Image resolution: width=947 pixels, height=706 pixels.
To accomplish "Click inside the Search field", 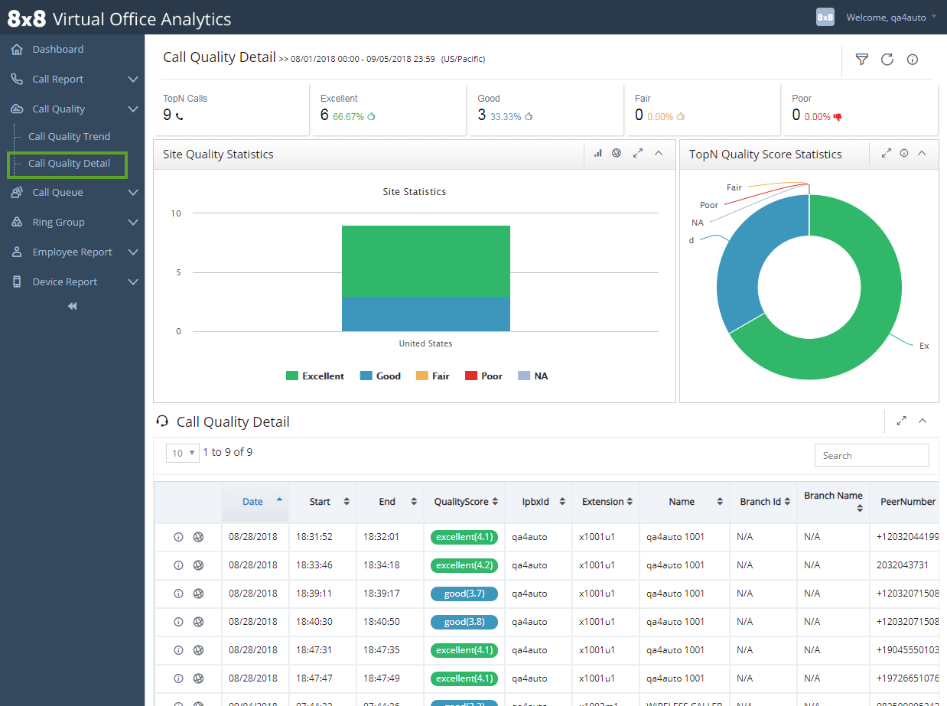I will 871,455.
